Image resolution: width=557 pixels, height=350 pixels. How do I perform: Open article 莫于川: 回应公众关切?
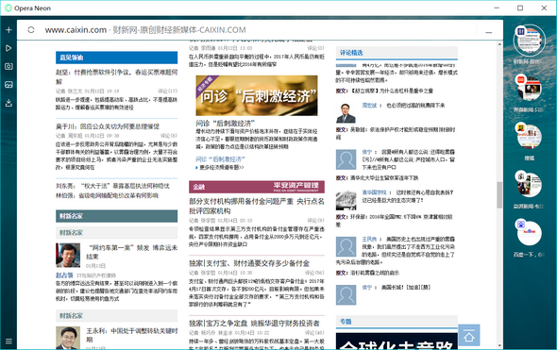108,126
